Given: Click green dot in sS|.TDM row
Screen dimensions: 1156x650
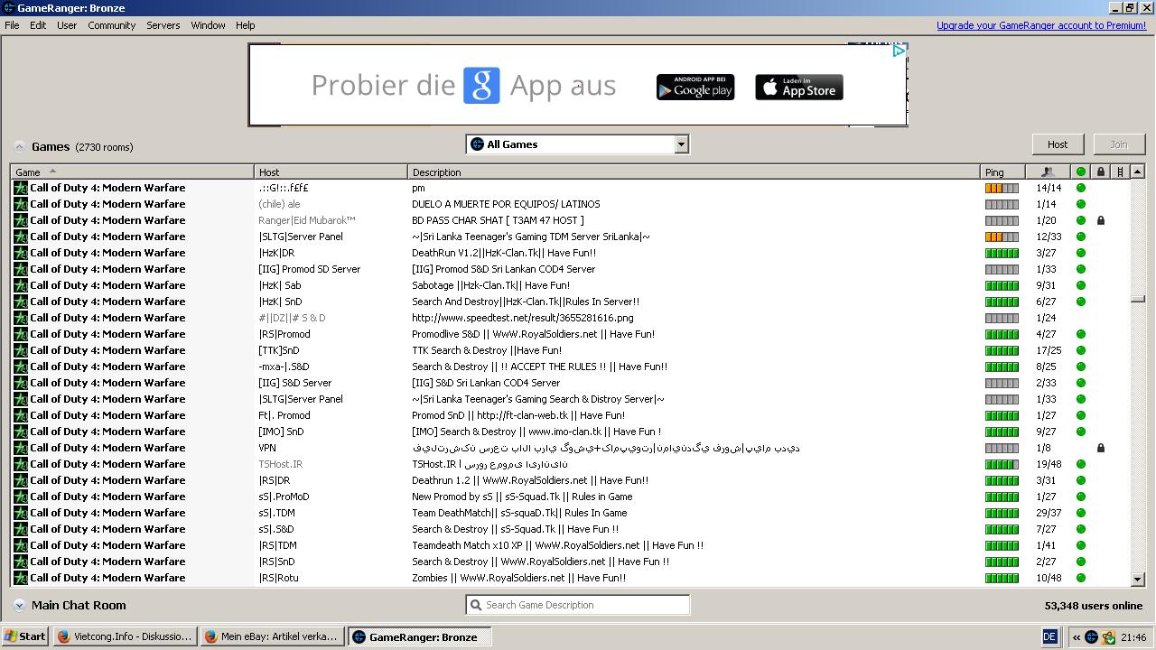Looking at the screenshot, I should pyautogui.click(x=1081, y=513).
